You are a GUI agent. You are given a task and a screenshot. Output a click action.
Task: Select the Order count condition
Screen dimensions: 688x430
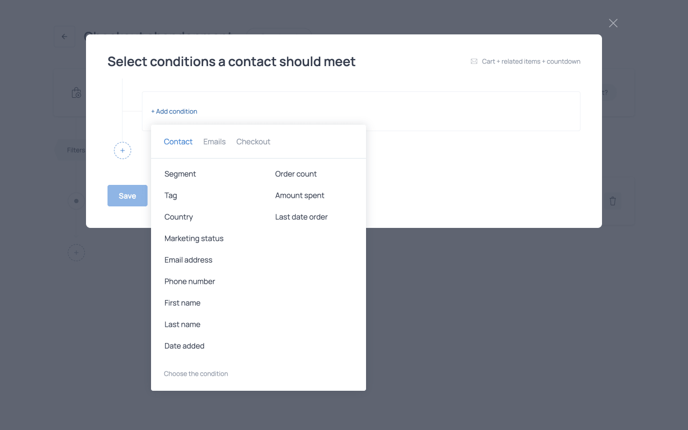(x=296, y=174)
